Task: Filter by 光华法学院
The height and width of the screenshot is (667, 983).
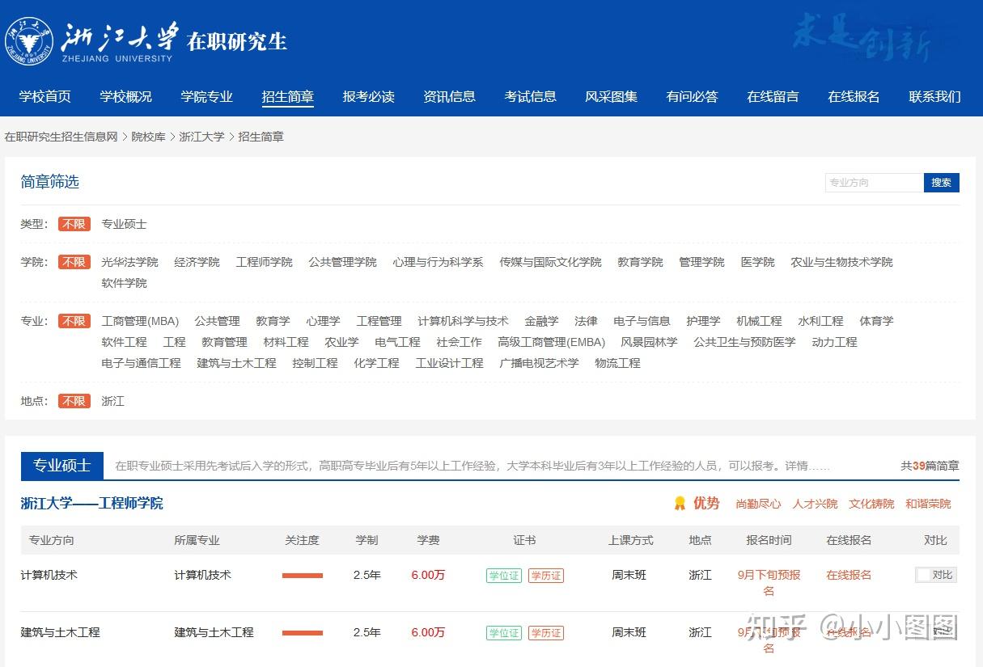Action: tap(129, 262)
